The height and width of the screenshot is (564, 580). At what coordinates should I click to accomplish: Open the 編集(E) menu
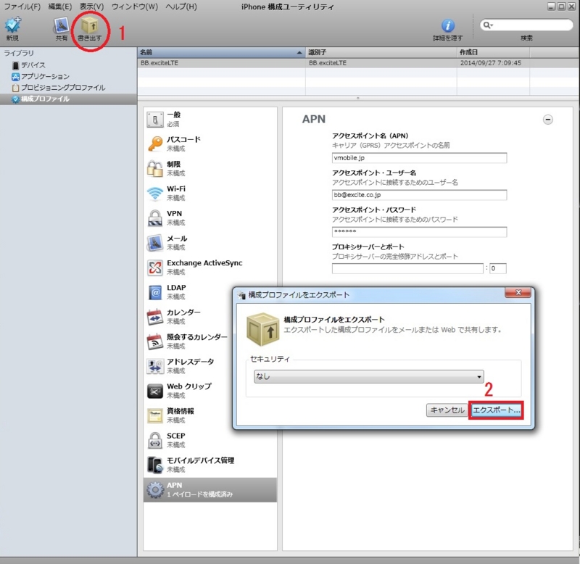(x=60, y=7)
